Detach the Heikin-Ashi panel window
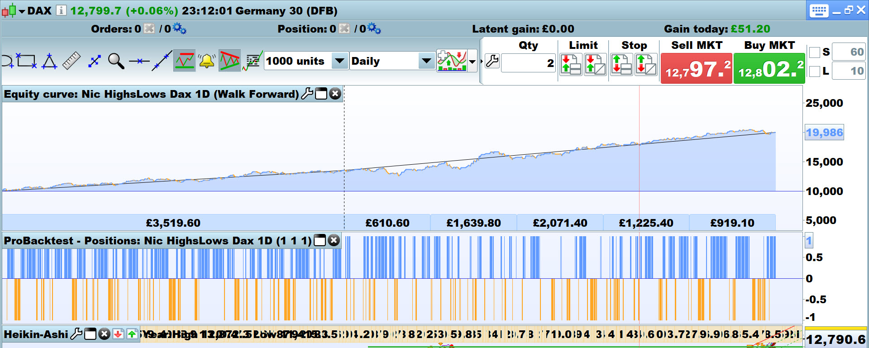Screen dimensions: 869x348 click(91, 334)
